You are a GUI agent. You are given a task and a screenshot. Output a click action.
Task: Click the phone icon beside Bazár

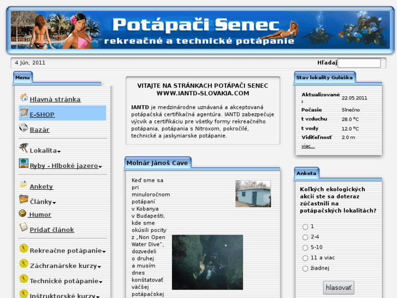[x=24, y=127]
